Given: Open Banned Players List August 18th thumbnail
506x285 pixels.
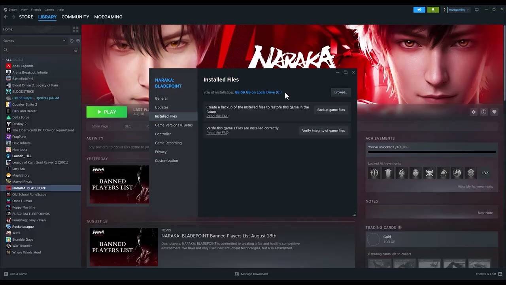Looking at the screenshot, I should click(124, 247).
